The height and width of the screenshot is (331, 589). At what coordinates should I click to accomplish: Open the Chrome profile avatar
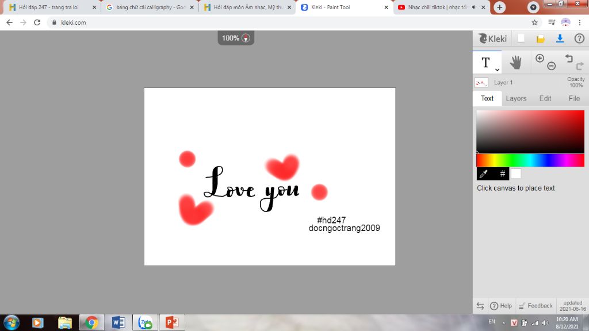565,22
